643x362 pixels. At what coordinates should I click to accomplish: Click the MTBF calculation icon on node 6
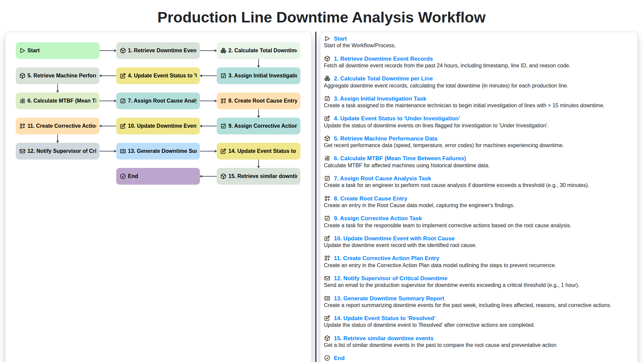coord(22,101)
